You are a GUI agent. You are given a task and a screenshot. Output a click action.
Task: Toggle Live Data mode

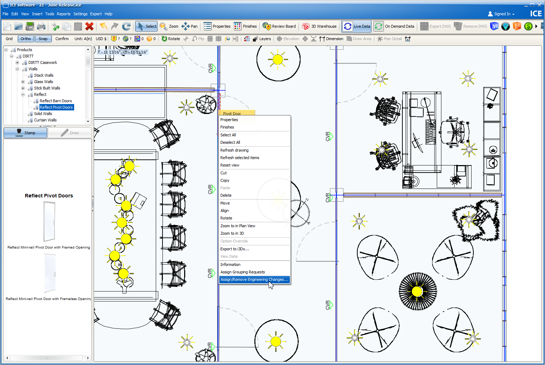pos(357,26)
